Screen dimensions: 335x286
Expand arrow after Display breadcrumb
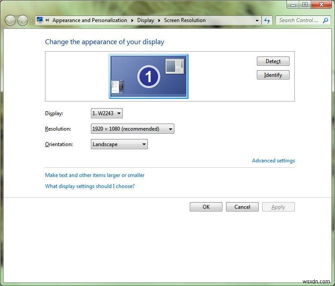[x=159, y=20]
